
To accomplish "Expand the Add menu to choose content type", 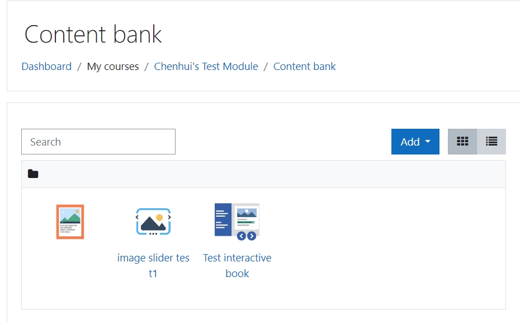I will 415,142.
